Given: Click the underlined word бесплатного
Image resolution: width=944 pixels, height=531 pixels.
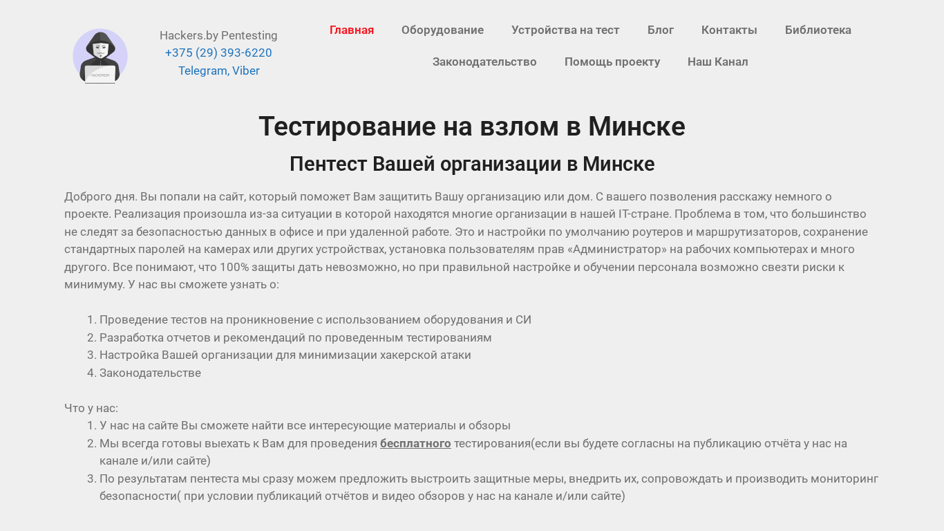Looking at the screenshot, I should (415, 444).
